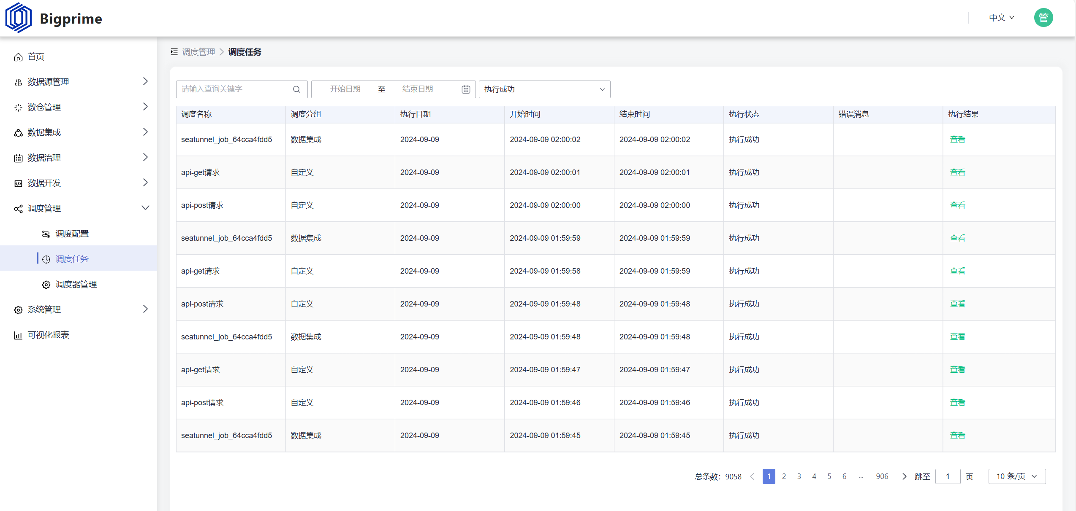Open the 10 条/页 page size dropdown
This screenshot has width=1076, height=511.
(1017, 476)
